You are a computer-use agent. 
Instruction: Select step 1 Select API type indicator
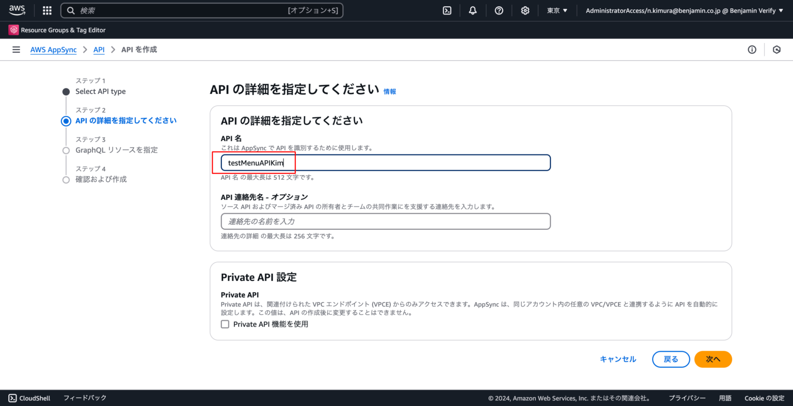click(x=66, y=91)
